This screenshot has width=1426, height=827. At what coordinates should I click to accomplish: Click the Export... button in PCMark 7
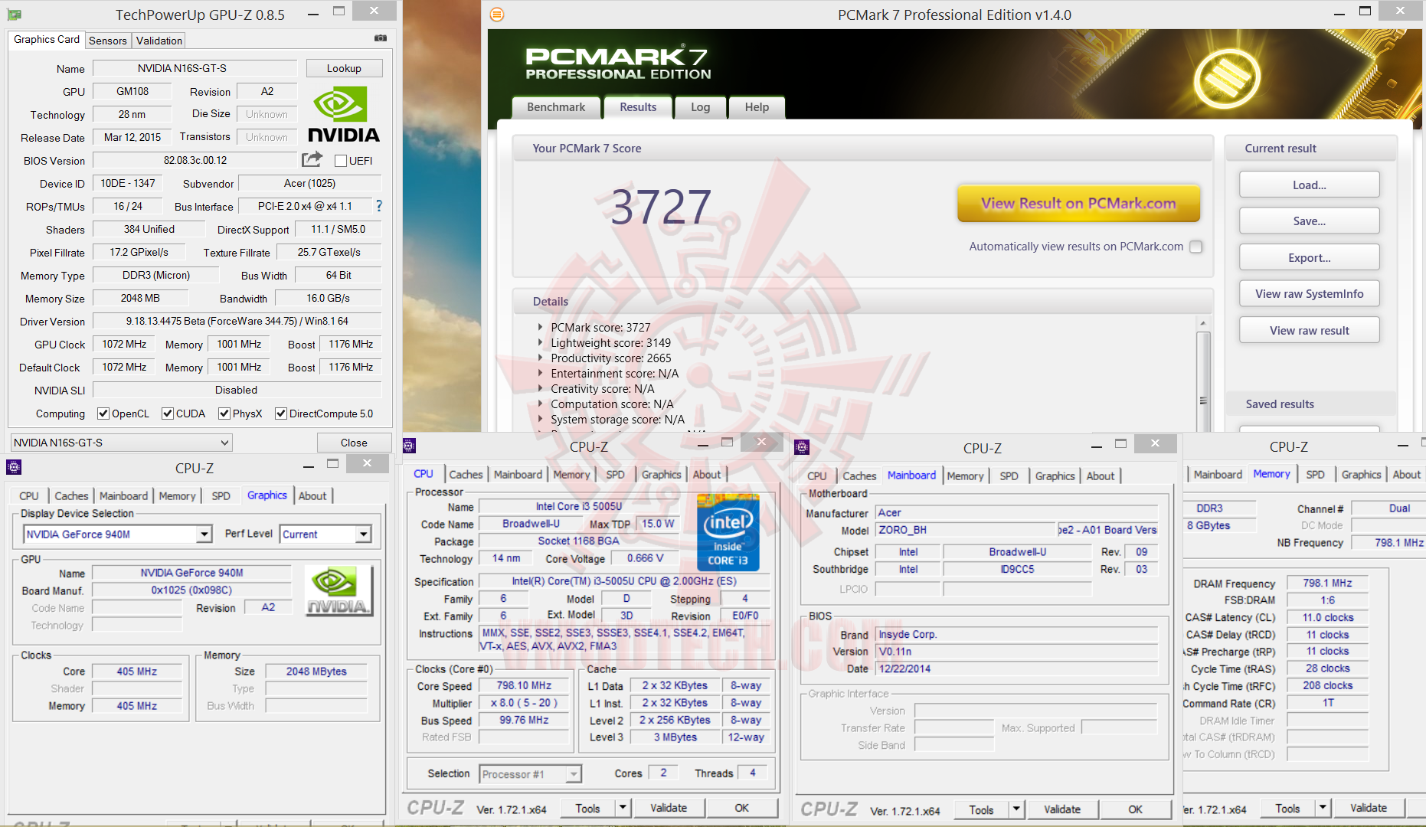pyautogui.click(x=1310, y=257)
